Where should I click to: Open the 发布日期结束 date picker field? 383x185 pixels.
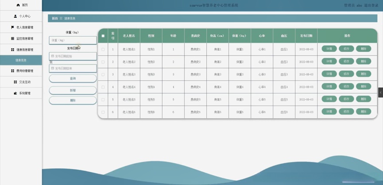73,69
